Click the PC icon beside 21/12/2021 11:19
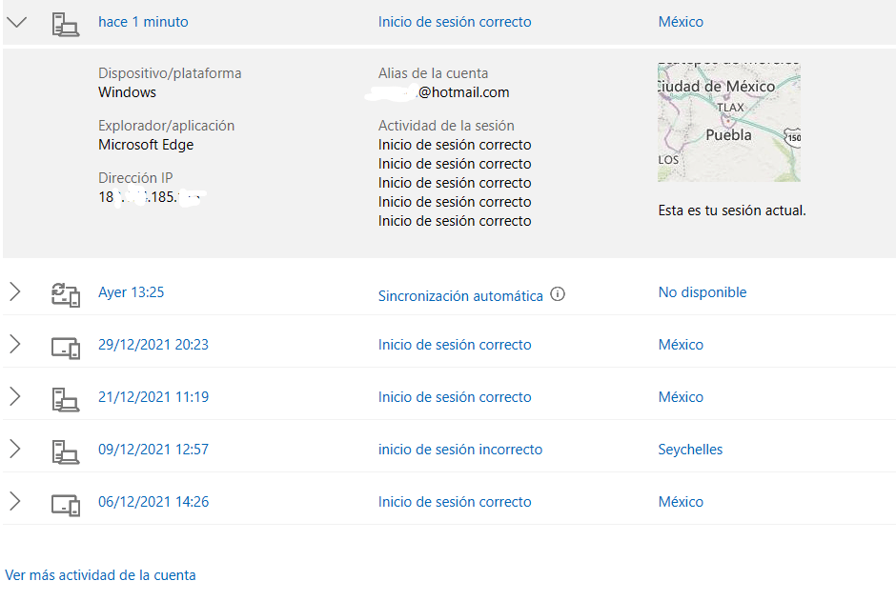The height and width of the screenshot is (601, 896). click(x=66, y=399)
